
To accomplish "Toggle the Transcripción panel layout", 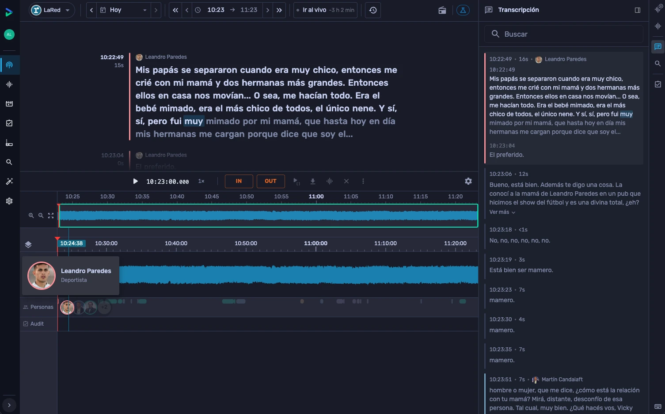I will [x=638, y=10].
